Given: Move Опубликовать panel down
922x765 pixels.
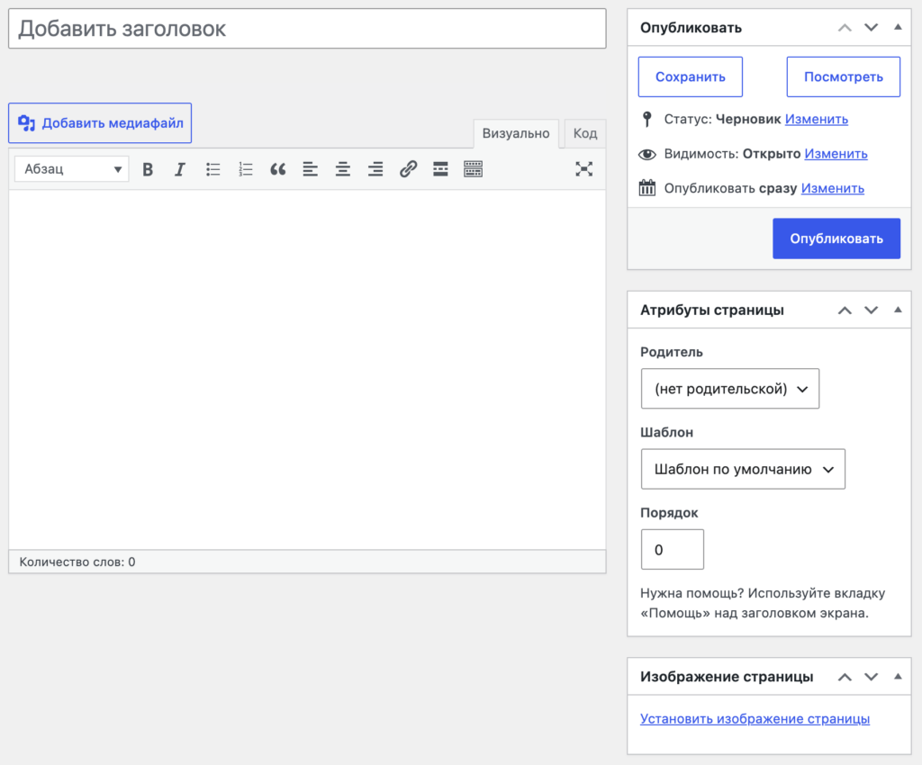Looking at the screenshot, I should pyautogui.click(x=872, y=28).
